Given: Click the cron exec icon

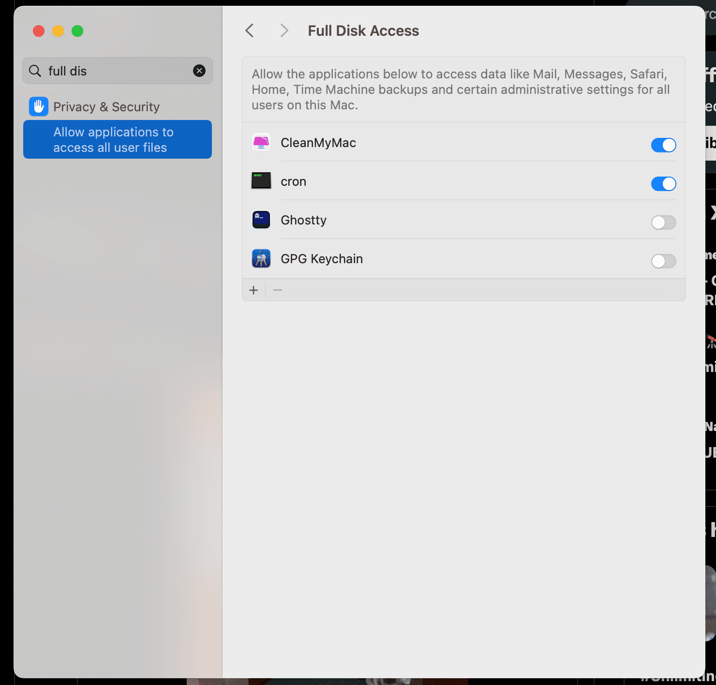Looking at the screenshot, I should [x=261, y=181].
